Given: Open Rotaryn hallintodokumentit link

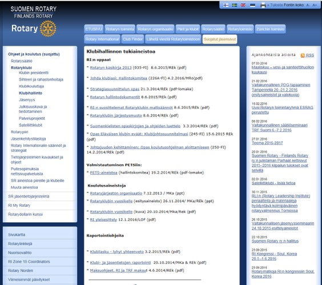Looking at the screenshot, I should 115,97.
